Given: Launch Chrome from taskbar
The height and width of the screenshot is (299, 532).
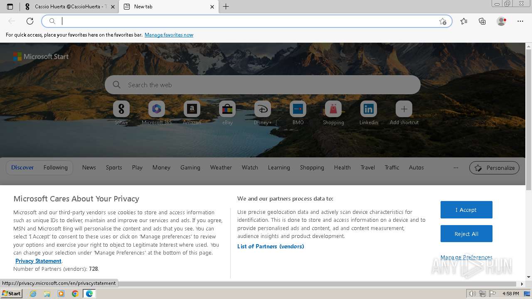Looking at the screenshot, I should click(x=75, y=294).
